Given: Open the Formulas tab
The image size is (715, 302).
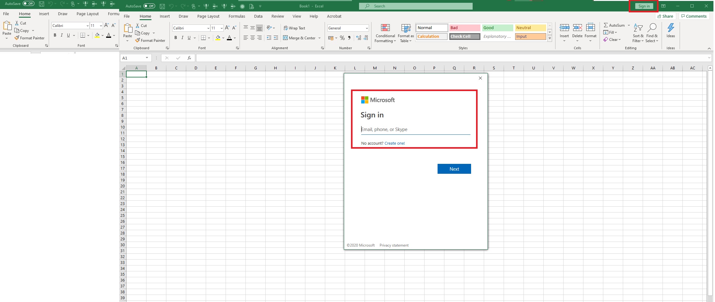Looking at the screenshot, I should 237,16.
